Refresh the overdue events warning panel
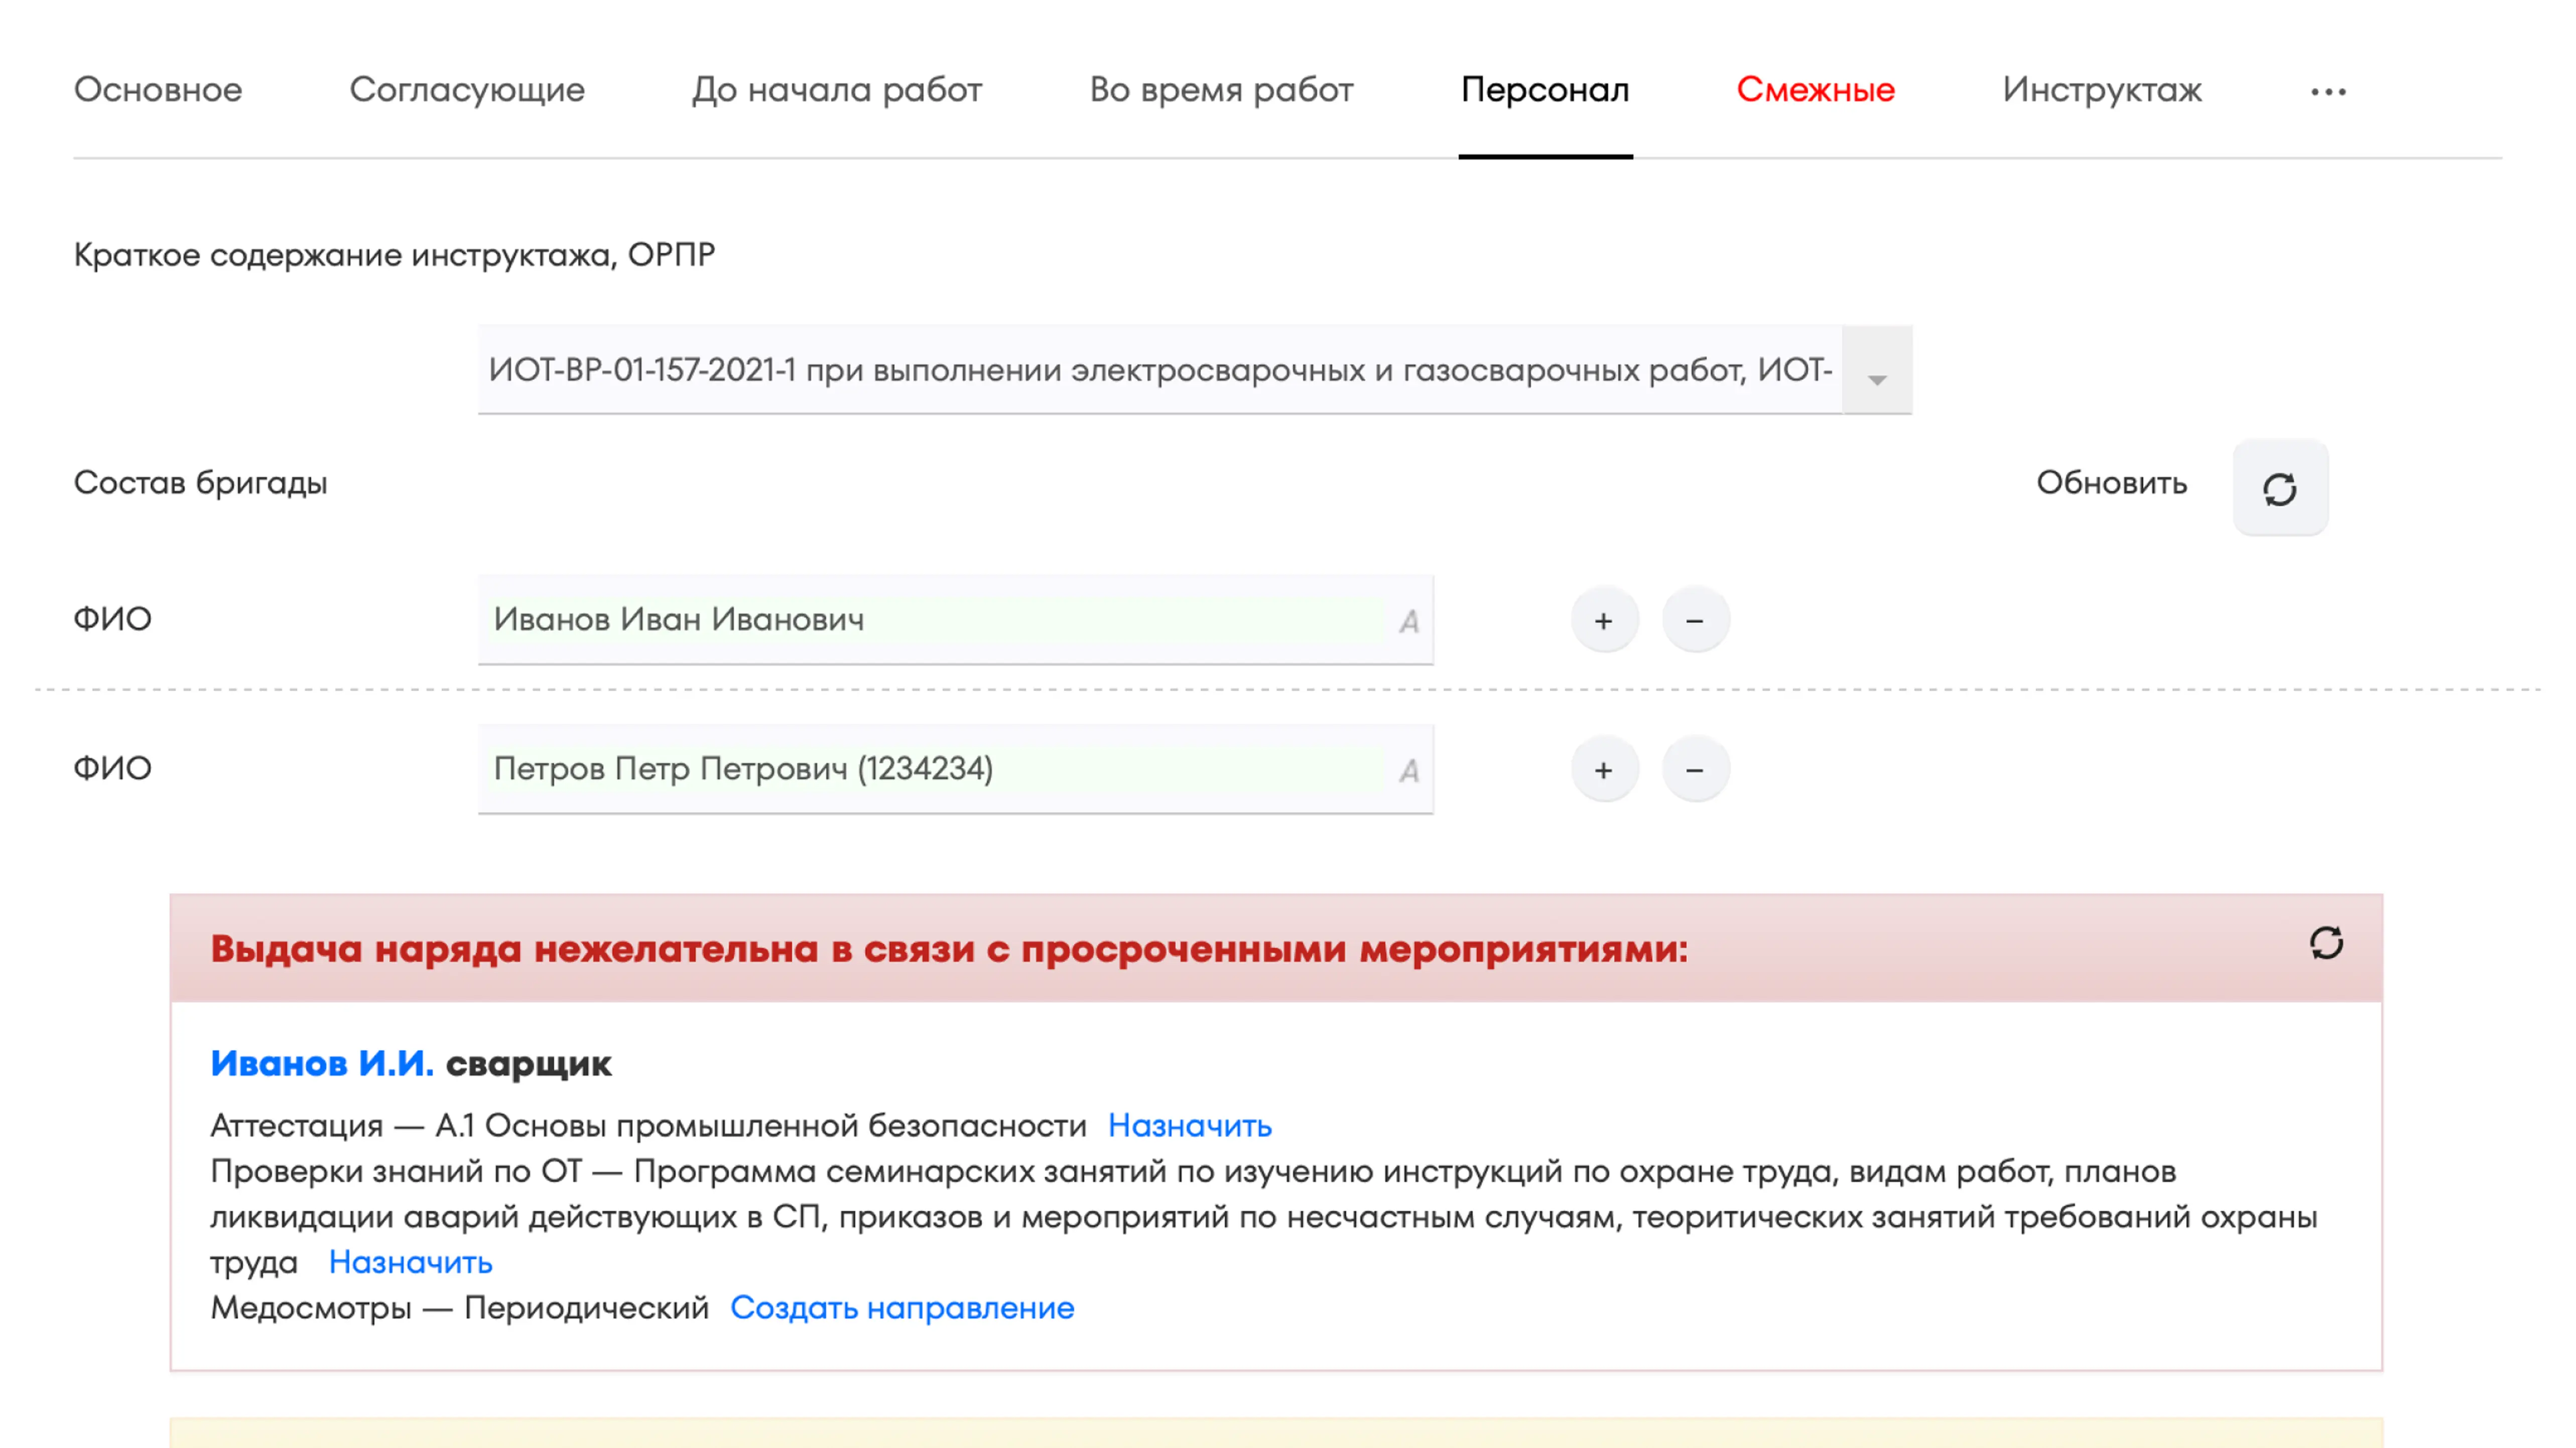 [x=2326, y=943]
